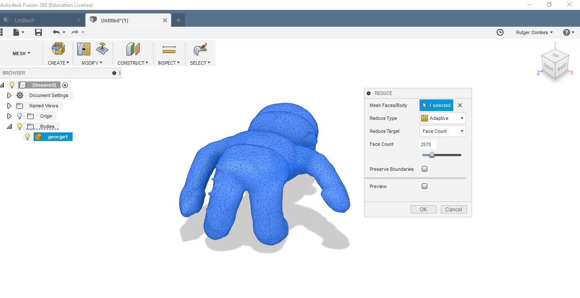
Task: Expand the Document Settings tree node
Action: [x=9, y=95]
